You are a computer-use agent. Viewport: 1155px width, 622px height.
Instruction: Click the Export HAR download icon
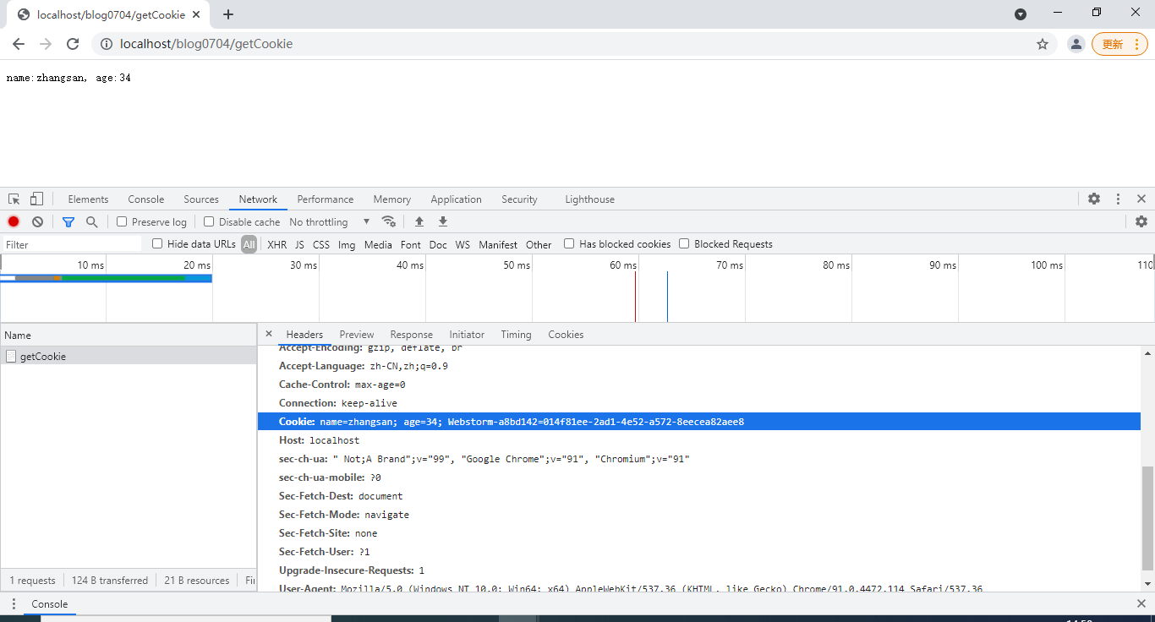[442, 221]
